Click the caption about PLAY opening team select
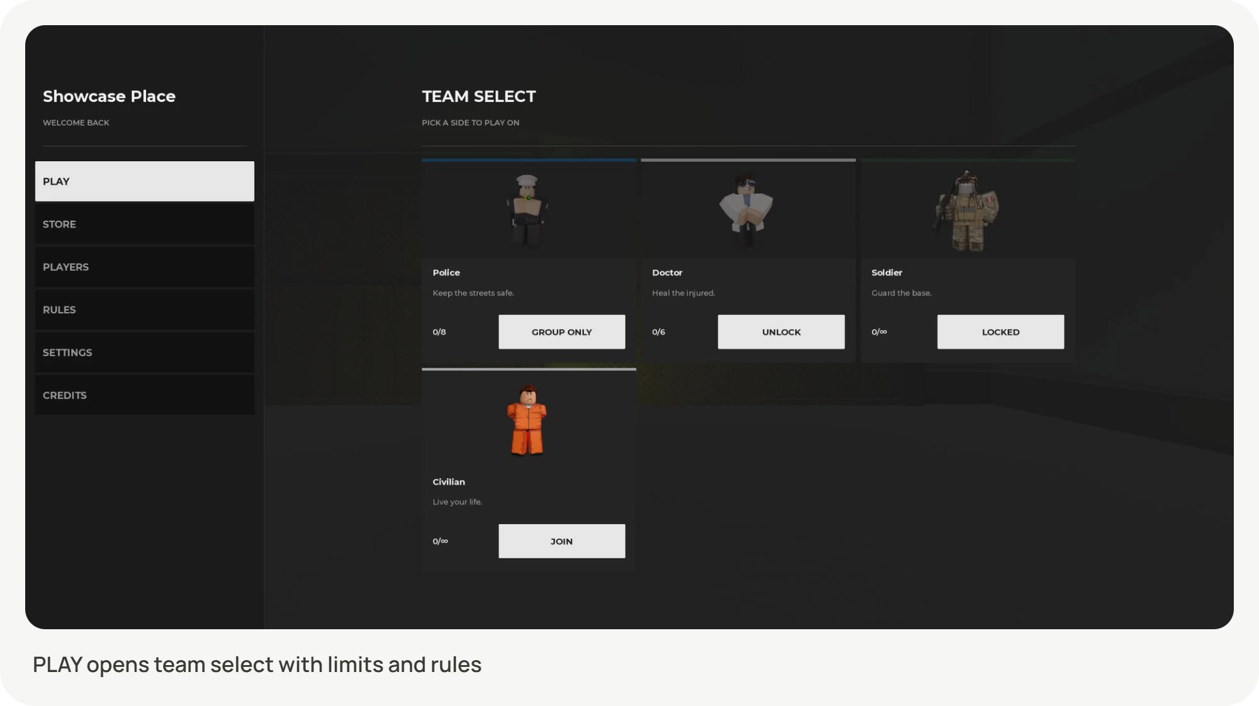Viewport: 1259px width, 706px height. tap(257, 664)
